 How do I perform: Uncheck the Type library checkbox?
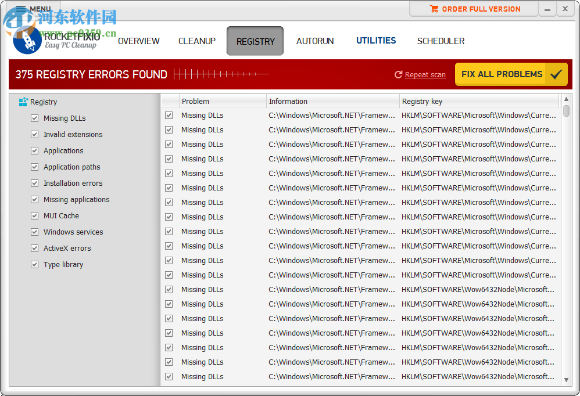(x=34, y=265)
